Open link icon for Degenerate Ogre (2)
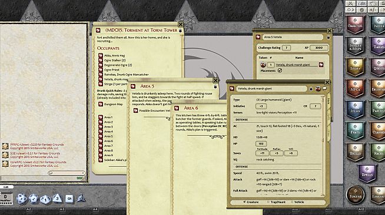This screenshot has width=385, height=215. tap(101, 65)
